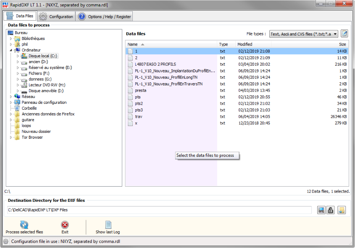Open the destination folder icon button
The width and height of the screenshot is (355, 248).
tap(342, 210)
